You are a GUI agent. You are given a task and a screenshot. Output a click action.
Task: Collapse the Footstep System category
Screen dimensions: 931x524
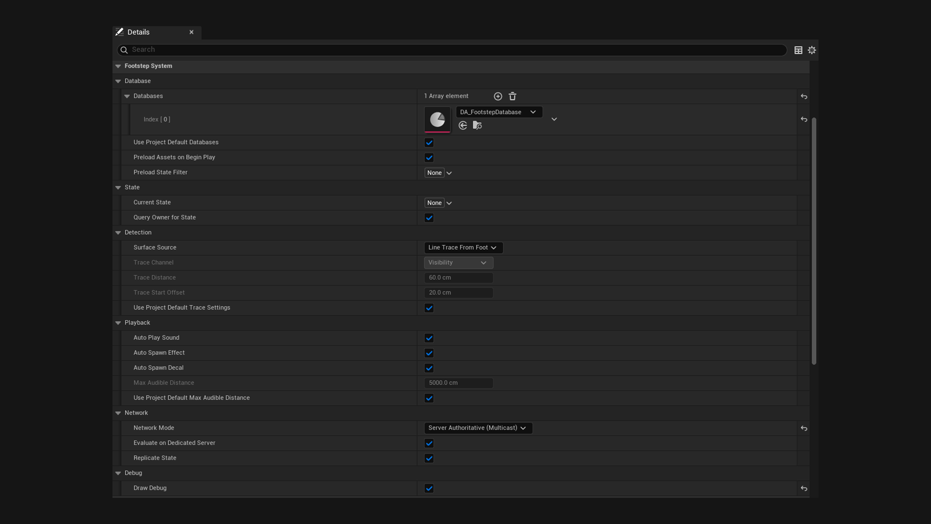pos(118,66)
